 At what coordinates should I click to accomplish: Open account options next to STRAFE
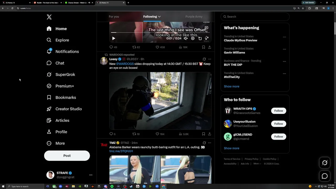pyautogui.click(x=91, y=175)
